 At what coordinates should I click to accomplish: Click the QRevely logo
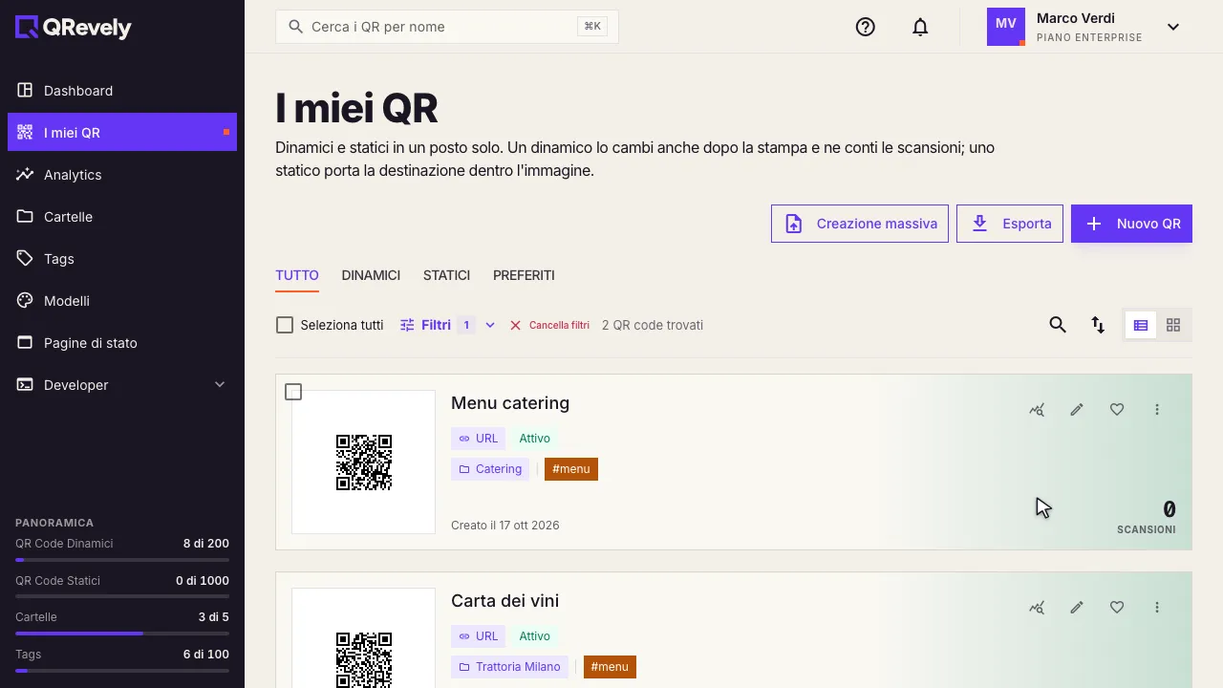click(x=74, y=28)
